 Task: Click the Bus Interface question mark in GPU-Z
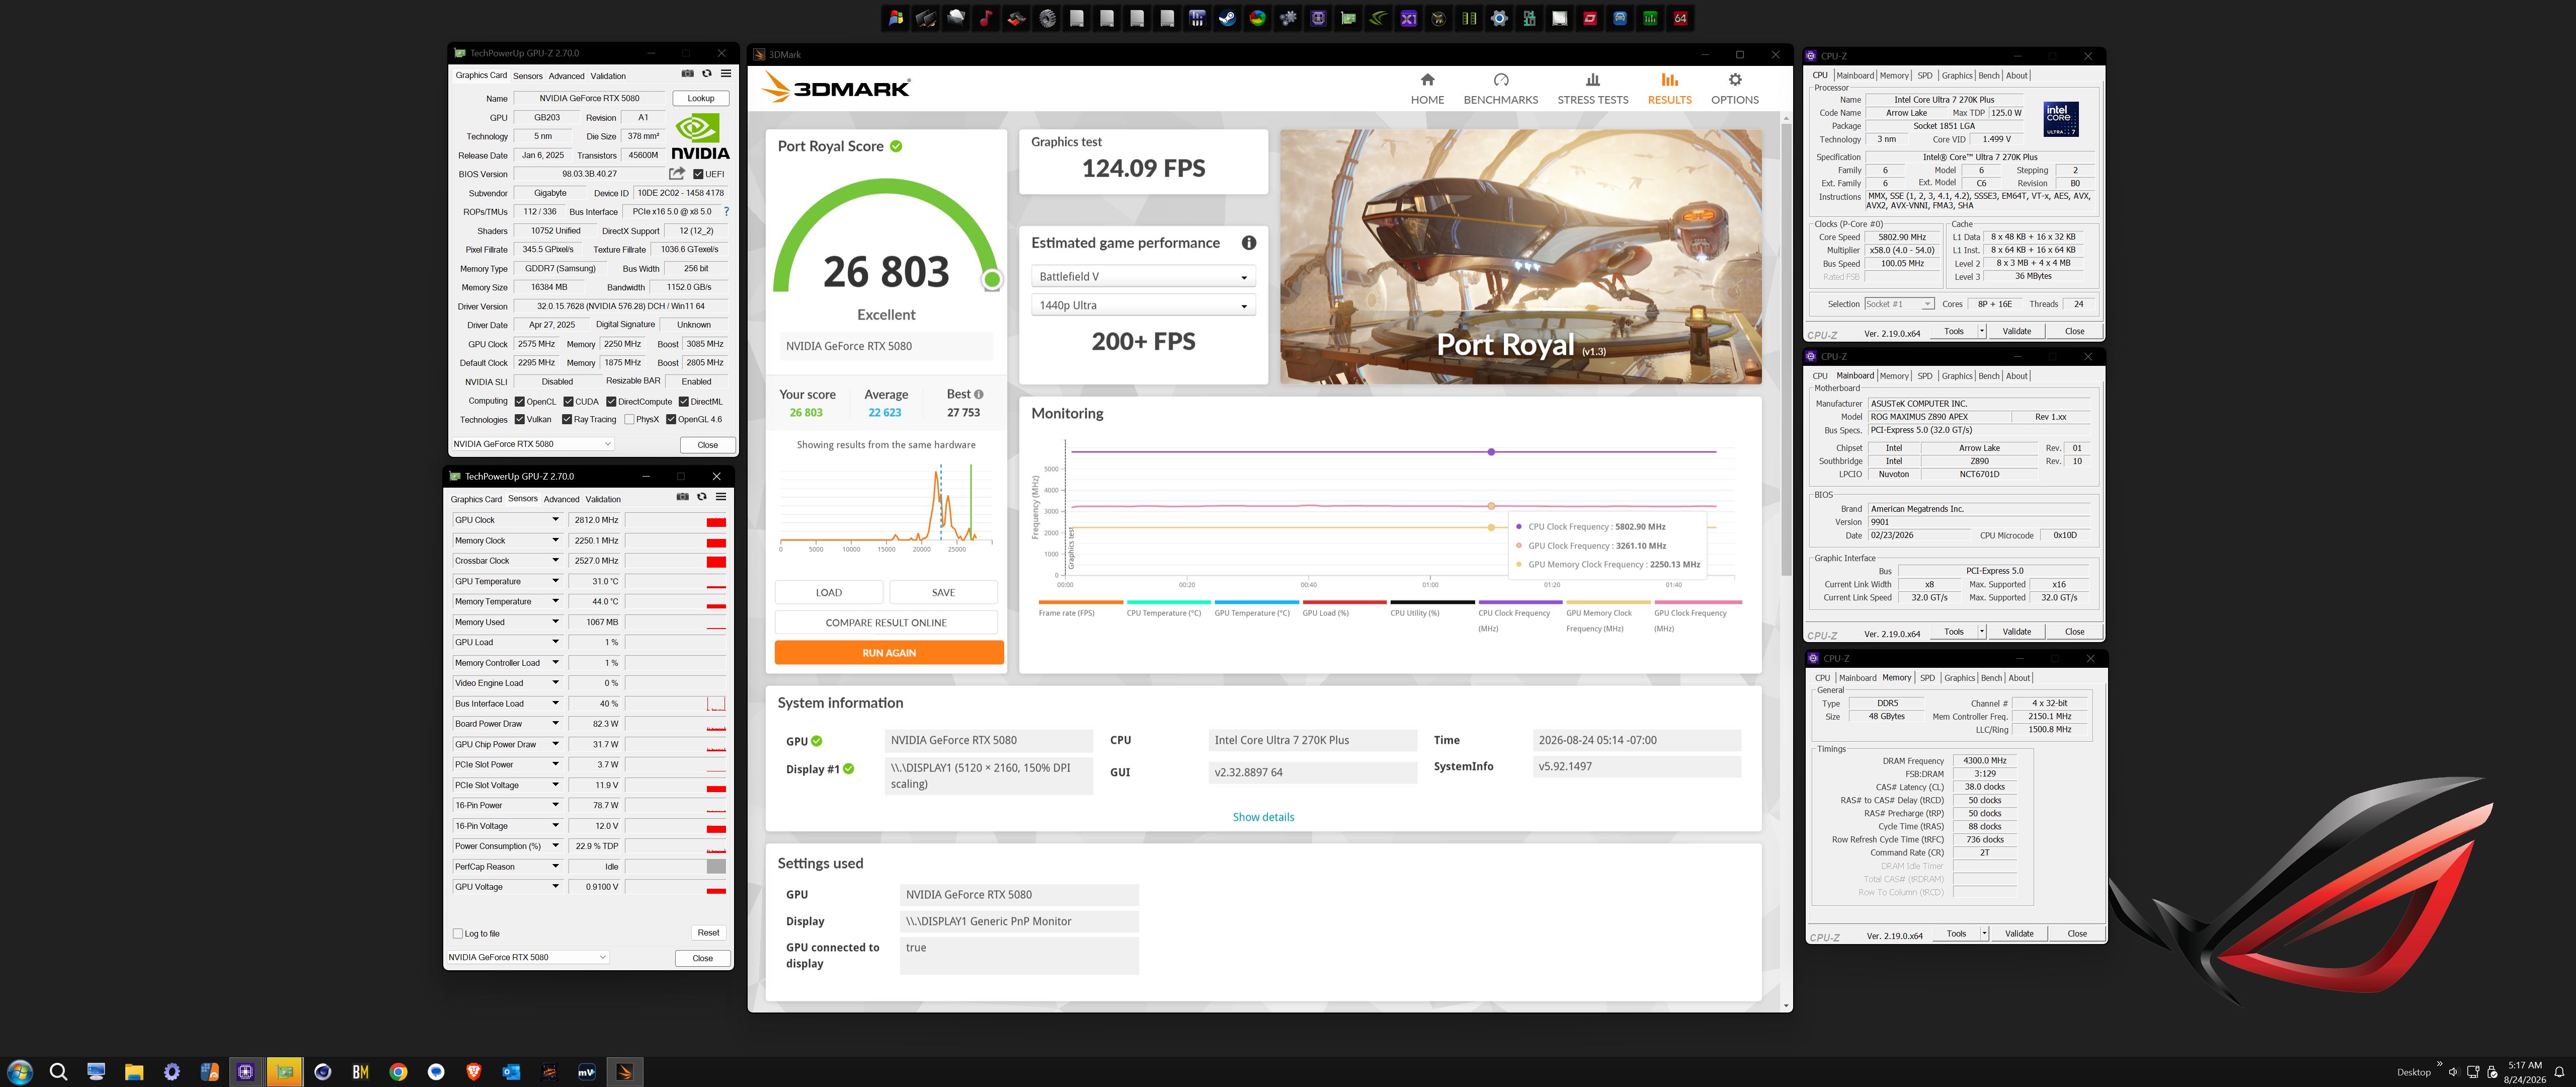point(726,212)
